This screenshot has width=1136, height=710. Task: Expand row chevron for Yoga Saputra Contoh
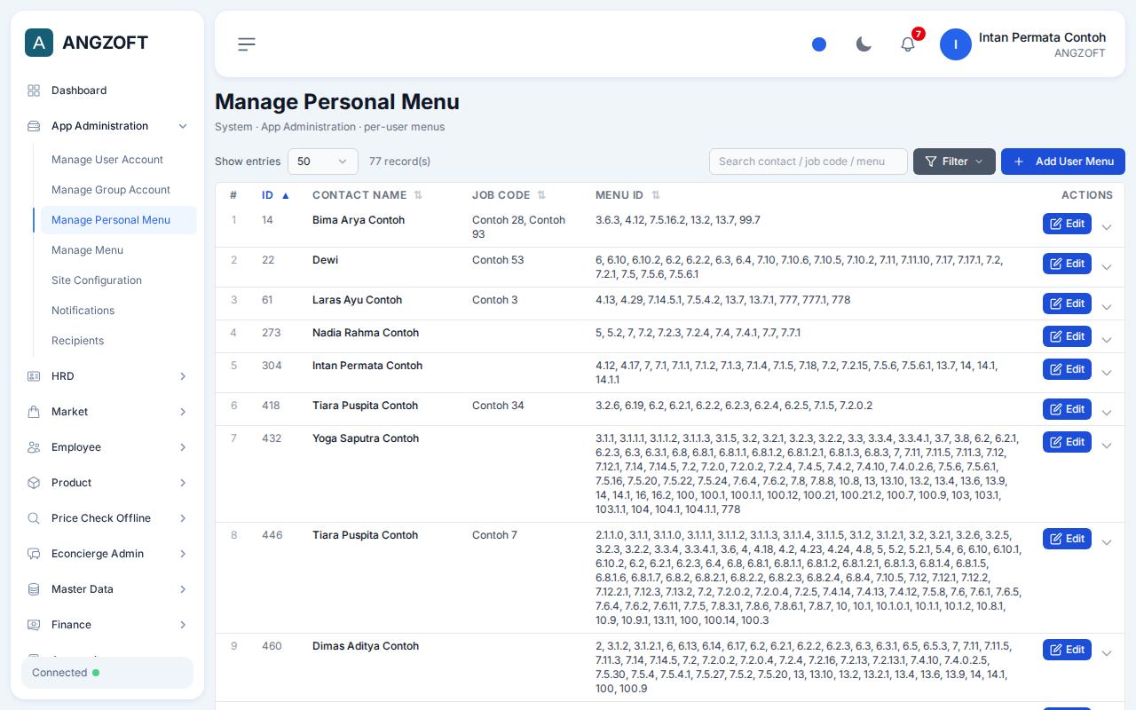(x=1107, y=446)
